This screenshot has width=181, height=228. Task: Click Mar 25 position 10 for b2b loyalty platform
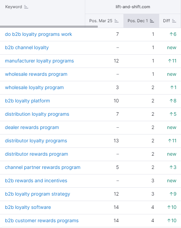pyautogui.click(x=116, y=101)
